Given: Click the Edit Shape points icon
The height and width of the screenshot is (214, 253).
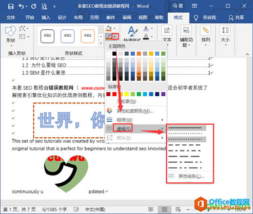Looking at the screenshot, I should point(23,28).
